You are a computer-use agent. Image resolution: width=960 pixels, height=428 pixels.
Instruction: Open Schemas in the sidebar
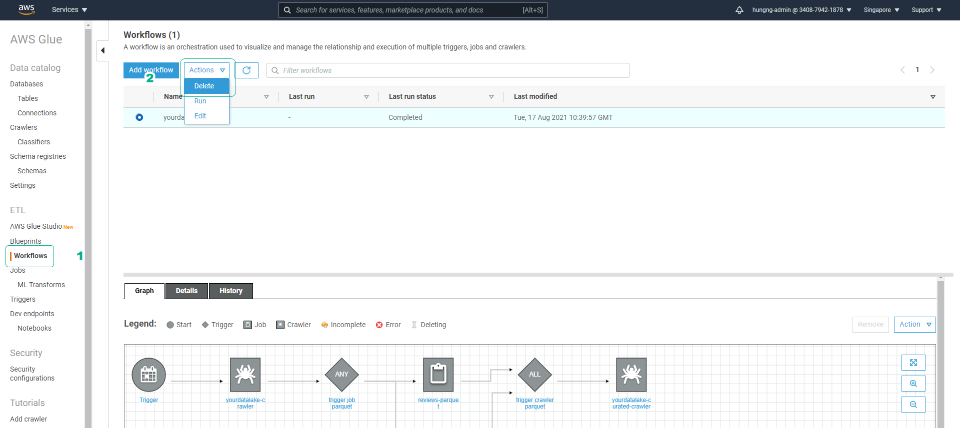coord(32,171)
